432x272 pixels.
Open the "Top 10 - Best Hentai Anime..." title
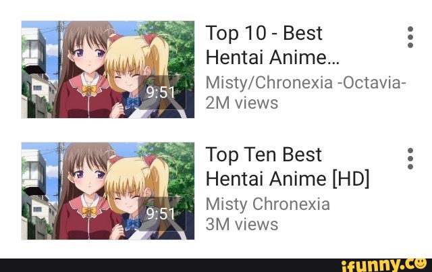272,45
